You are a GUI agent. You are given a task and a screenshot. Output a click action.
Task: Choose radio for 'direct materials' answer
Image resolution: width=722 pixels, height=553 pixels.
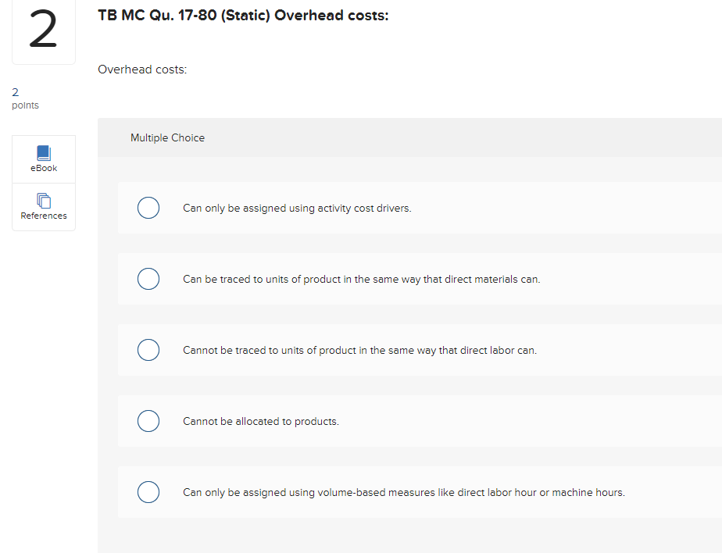click(x=148, y=279)
